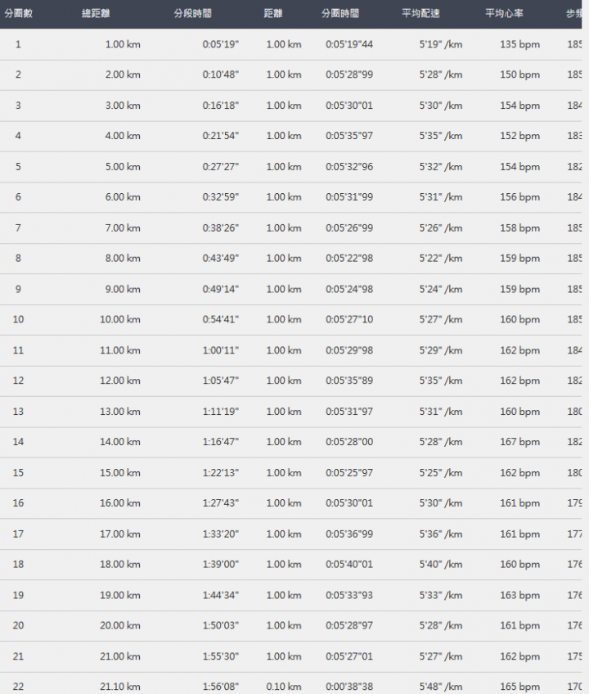This screenshot has width=589, height=694.
Task: Click lap time 0:05'19"44 in first row
Action: [348, 44]
